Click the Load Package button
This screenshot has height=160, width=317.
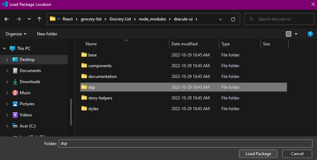(258, 154)
